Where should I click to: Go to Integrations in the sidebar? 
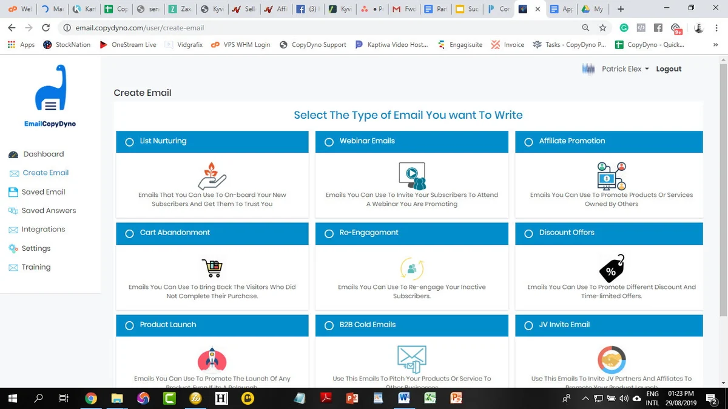(x=43, y=229)
